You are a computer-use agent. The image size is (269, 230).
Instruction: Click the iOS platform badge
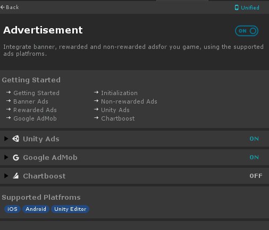(12, 209)
